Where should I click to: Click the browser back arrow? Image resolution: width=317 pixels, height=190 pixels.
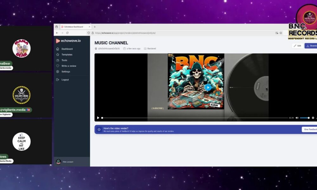click(57, 33)
